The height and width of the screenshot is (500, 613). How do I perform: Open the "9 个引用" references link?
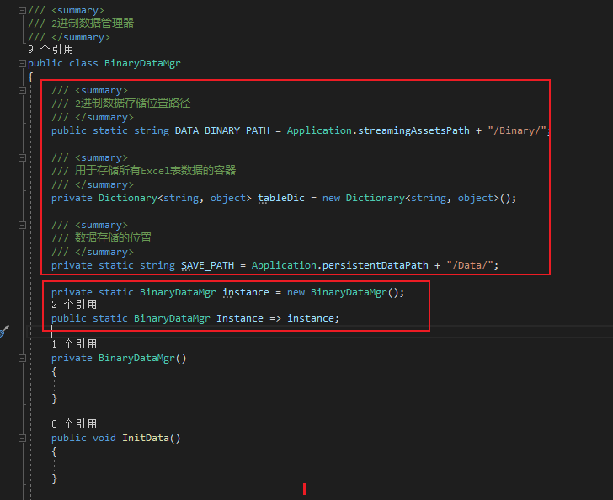tap(50, 50)
